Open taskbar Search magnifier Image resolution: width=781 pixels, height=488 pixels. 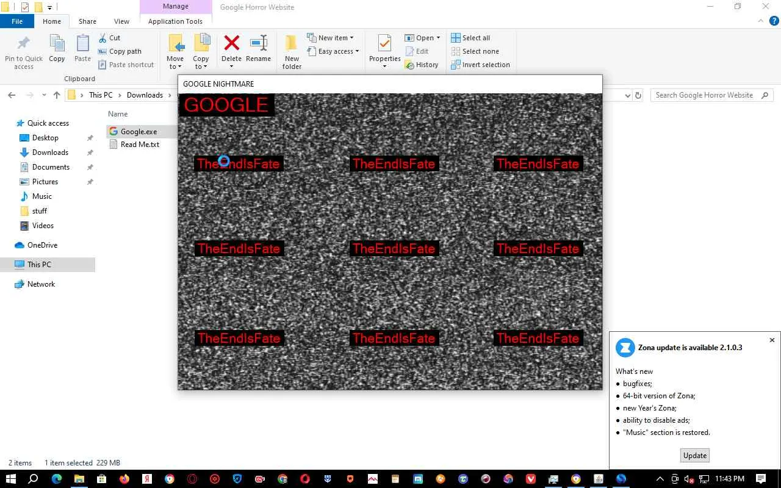34,479
